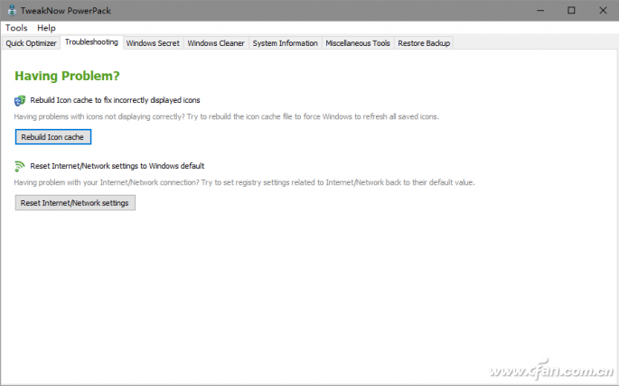Go to the System Information tab
The width and height of the screenshot is (619, 386).
285,43
